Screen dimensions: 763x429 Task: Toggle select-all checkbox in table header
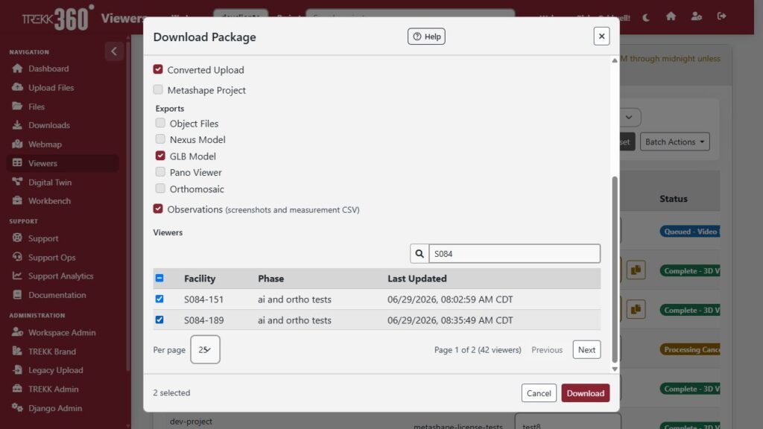coord(159,279)
